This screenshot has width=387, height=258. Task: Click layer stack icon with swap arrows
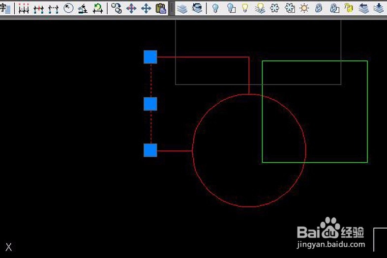(197, 8)
